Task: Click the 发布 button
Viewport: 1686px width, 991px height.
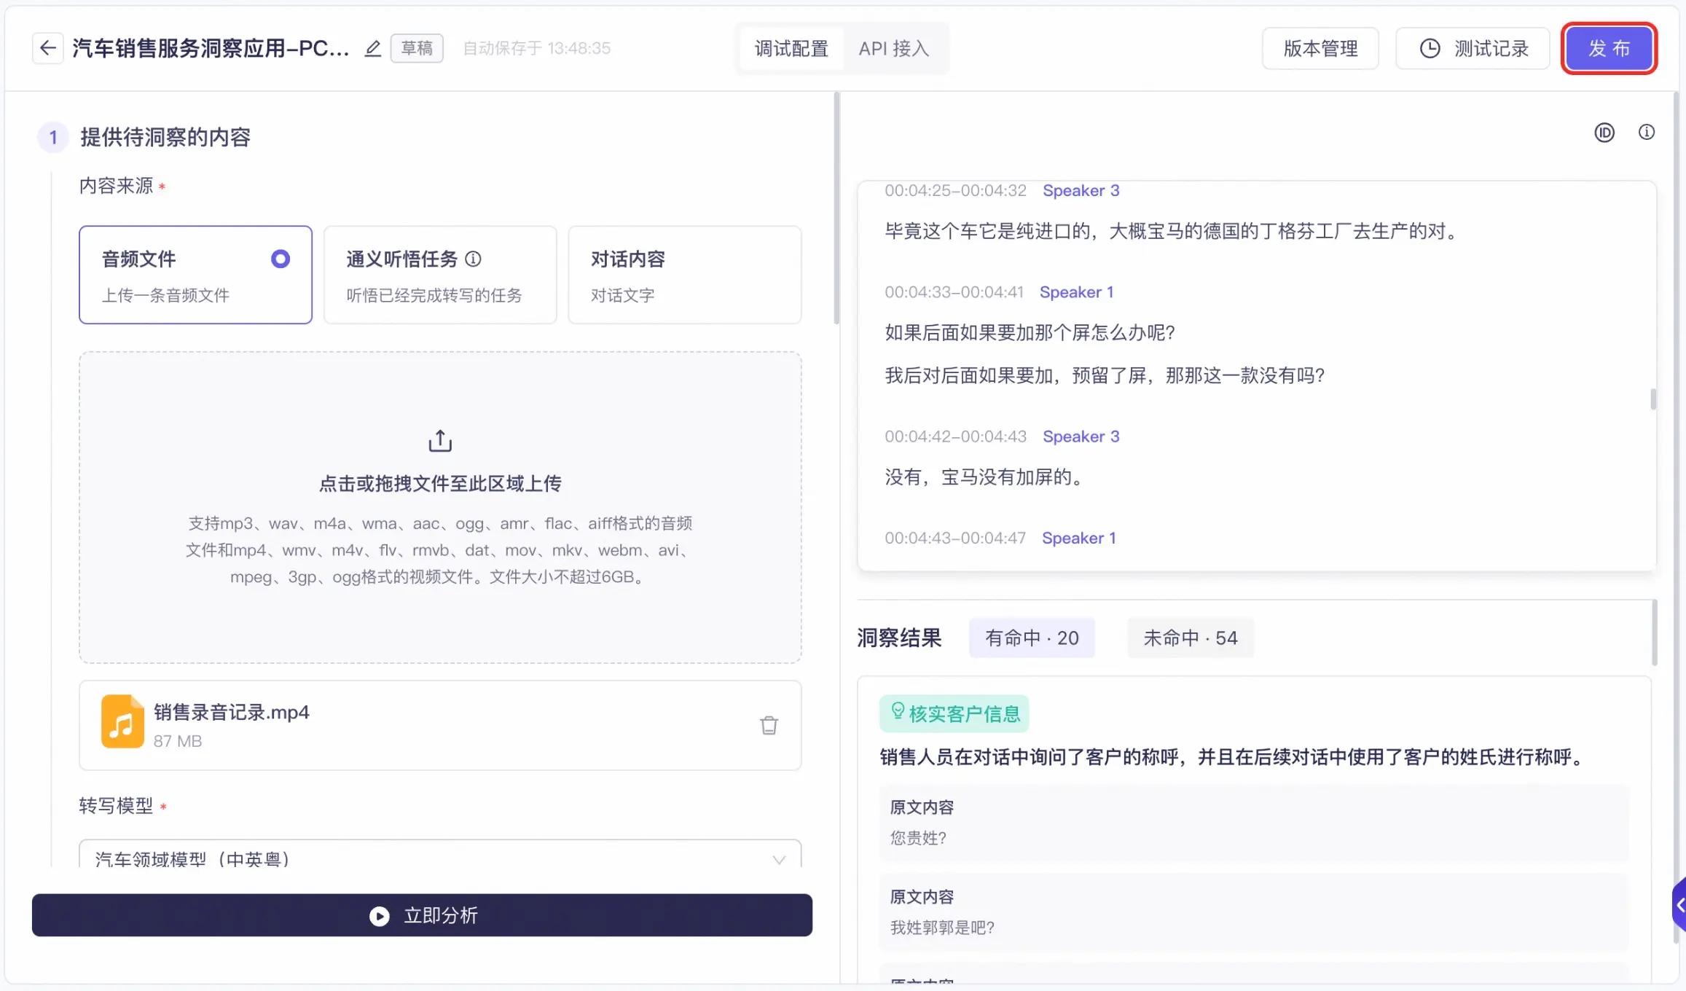Action: click(x=1609, y=49)
